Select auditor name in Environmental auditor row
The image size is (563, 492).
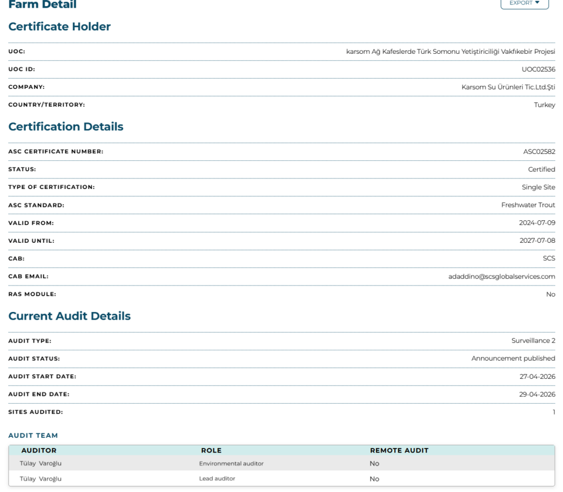[x=41, y=463]
